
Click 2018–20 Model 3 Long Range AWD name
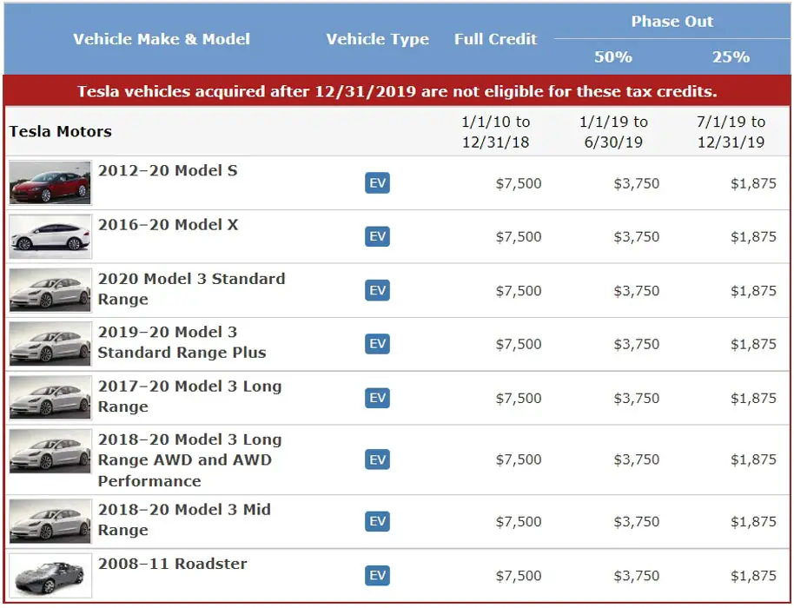[x=189, y=459]
